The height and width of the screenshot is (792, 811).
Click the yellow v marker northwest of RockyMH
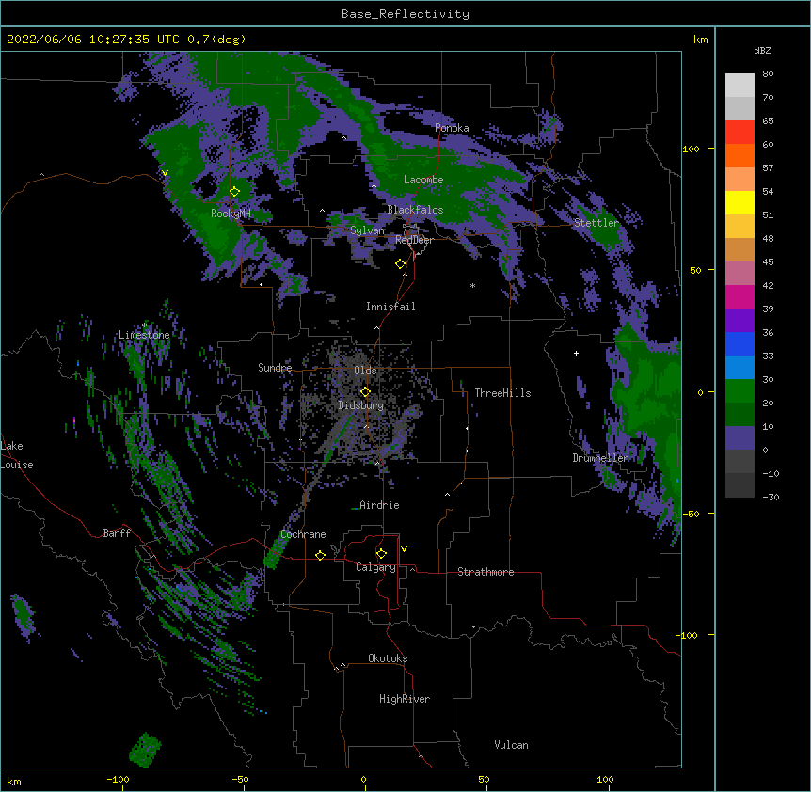(165, 173)
